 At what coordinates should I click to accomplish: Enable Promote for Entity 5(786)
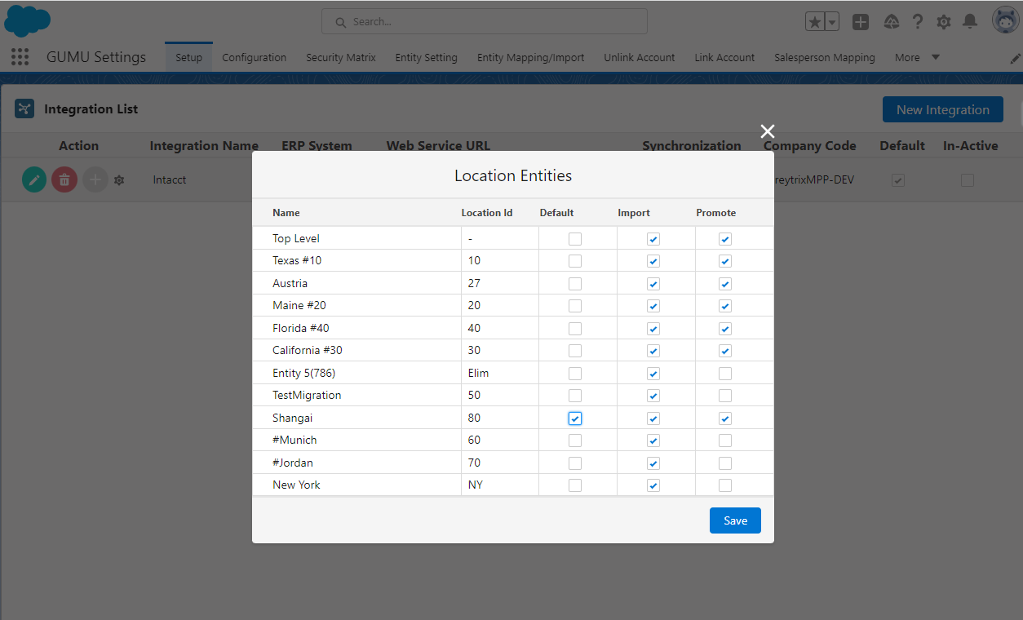click(x=725, y=374)
